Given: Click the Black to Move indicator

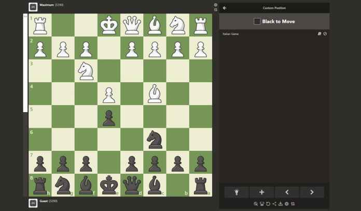Looking at the screenshot, I should [x=274, y=21].
